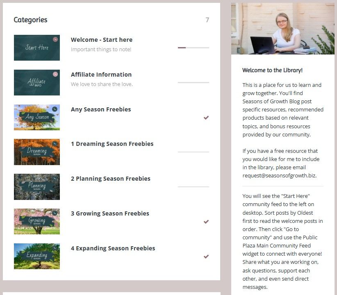Open 1 Dreaming Season Freebies category
337x295 pixels.
(x=112, y=144)
